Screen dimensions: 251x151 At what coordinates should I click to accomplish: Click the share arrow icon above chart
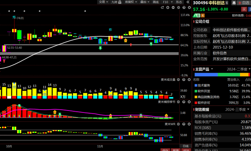tap(162, 7)
